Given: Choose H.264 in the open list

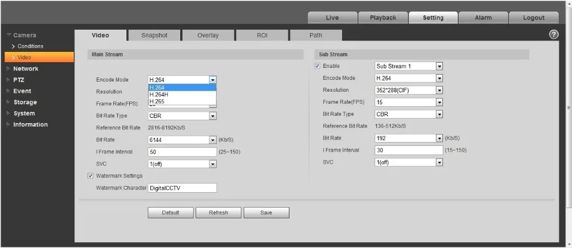Looking at the screenshot, I should pyautogui.click(x=182, y=88).
